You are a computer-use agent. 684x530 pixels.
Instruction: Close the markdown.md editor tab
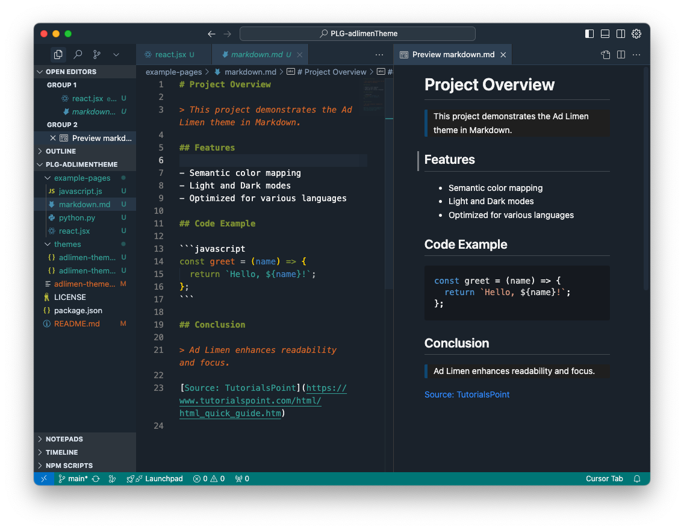click(x=300, y=55)
